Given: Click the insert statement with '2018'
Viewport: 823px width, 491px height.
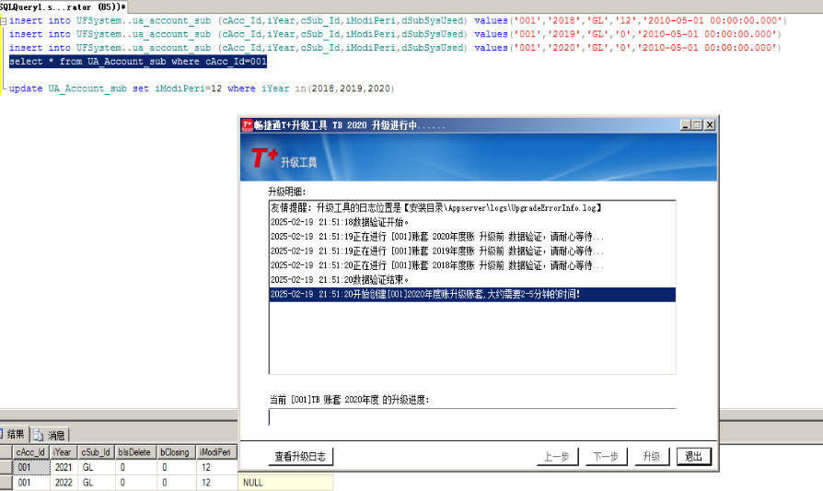Looking at the screenshot, I should (398, 21).
